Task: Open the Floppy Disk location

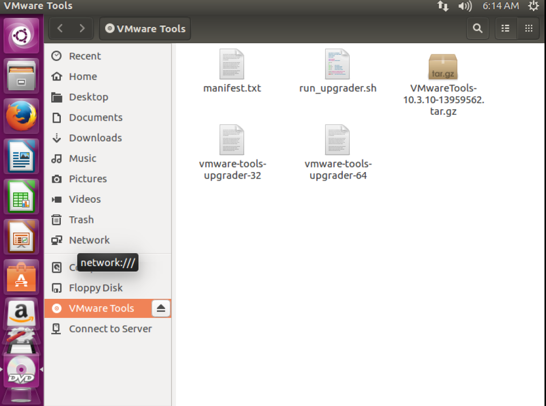Action: click(x=95, y=288)
